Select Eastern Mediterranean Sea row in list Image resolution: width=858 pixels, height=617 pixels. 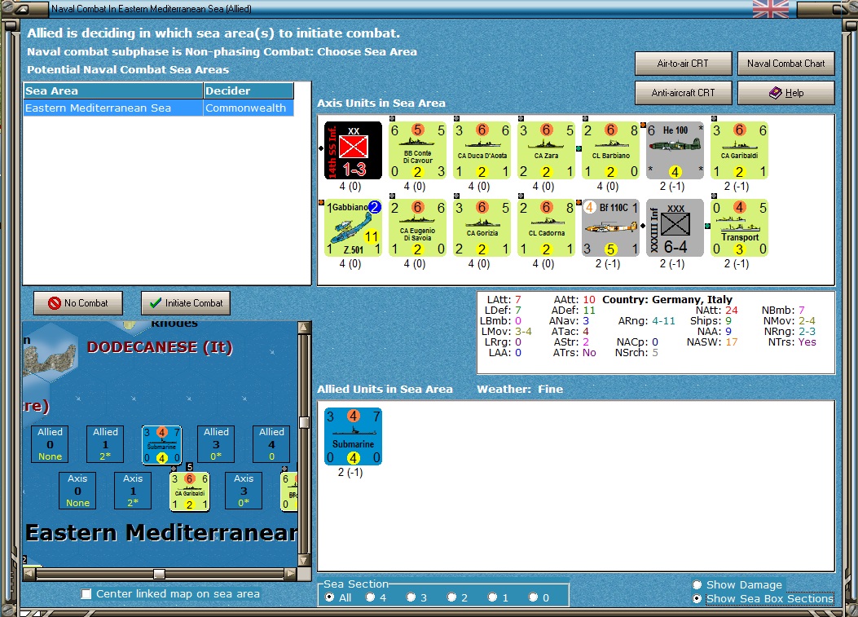159,108
